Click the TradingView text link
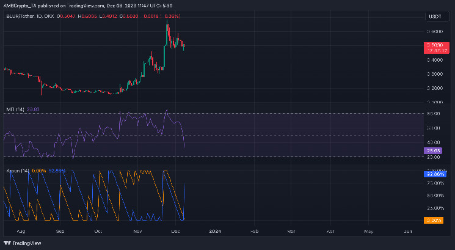455x250 pixels. pyautogui.click(x=27, y=243)
